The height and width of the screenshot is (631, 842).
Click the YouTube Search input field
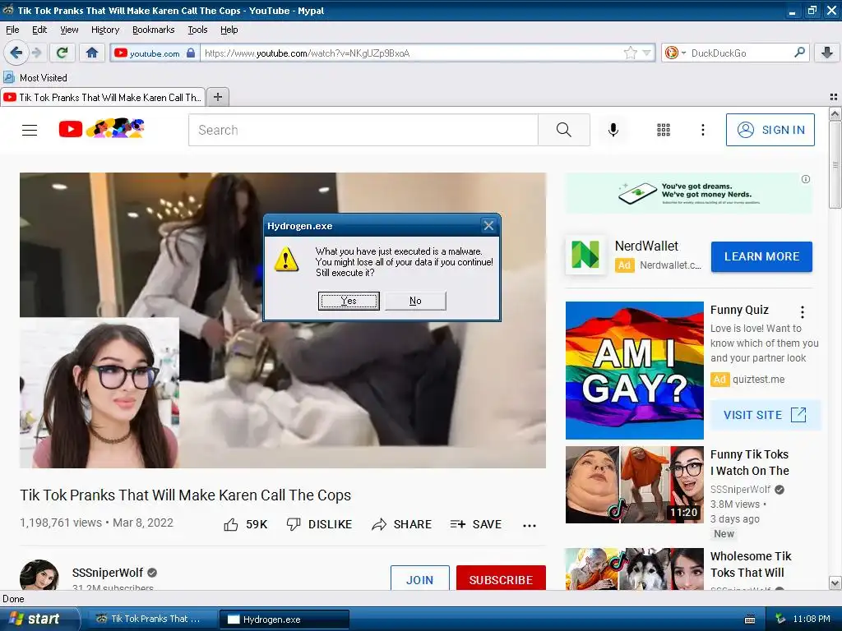point(363,130)
